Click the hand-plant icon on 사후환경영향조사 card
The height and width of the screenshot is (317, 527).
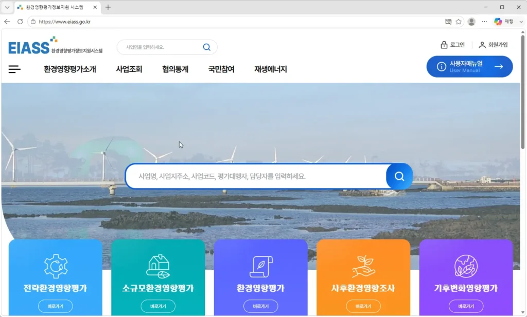363,266
